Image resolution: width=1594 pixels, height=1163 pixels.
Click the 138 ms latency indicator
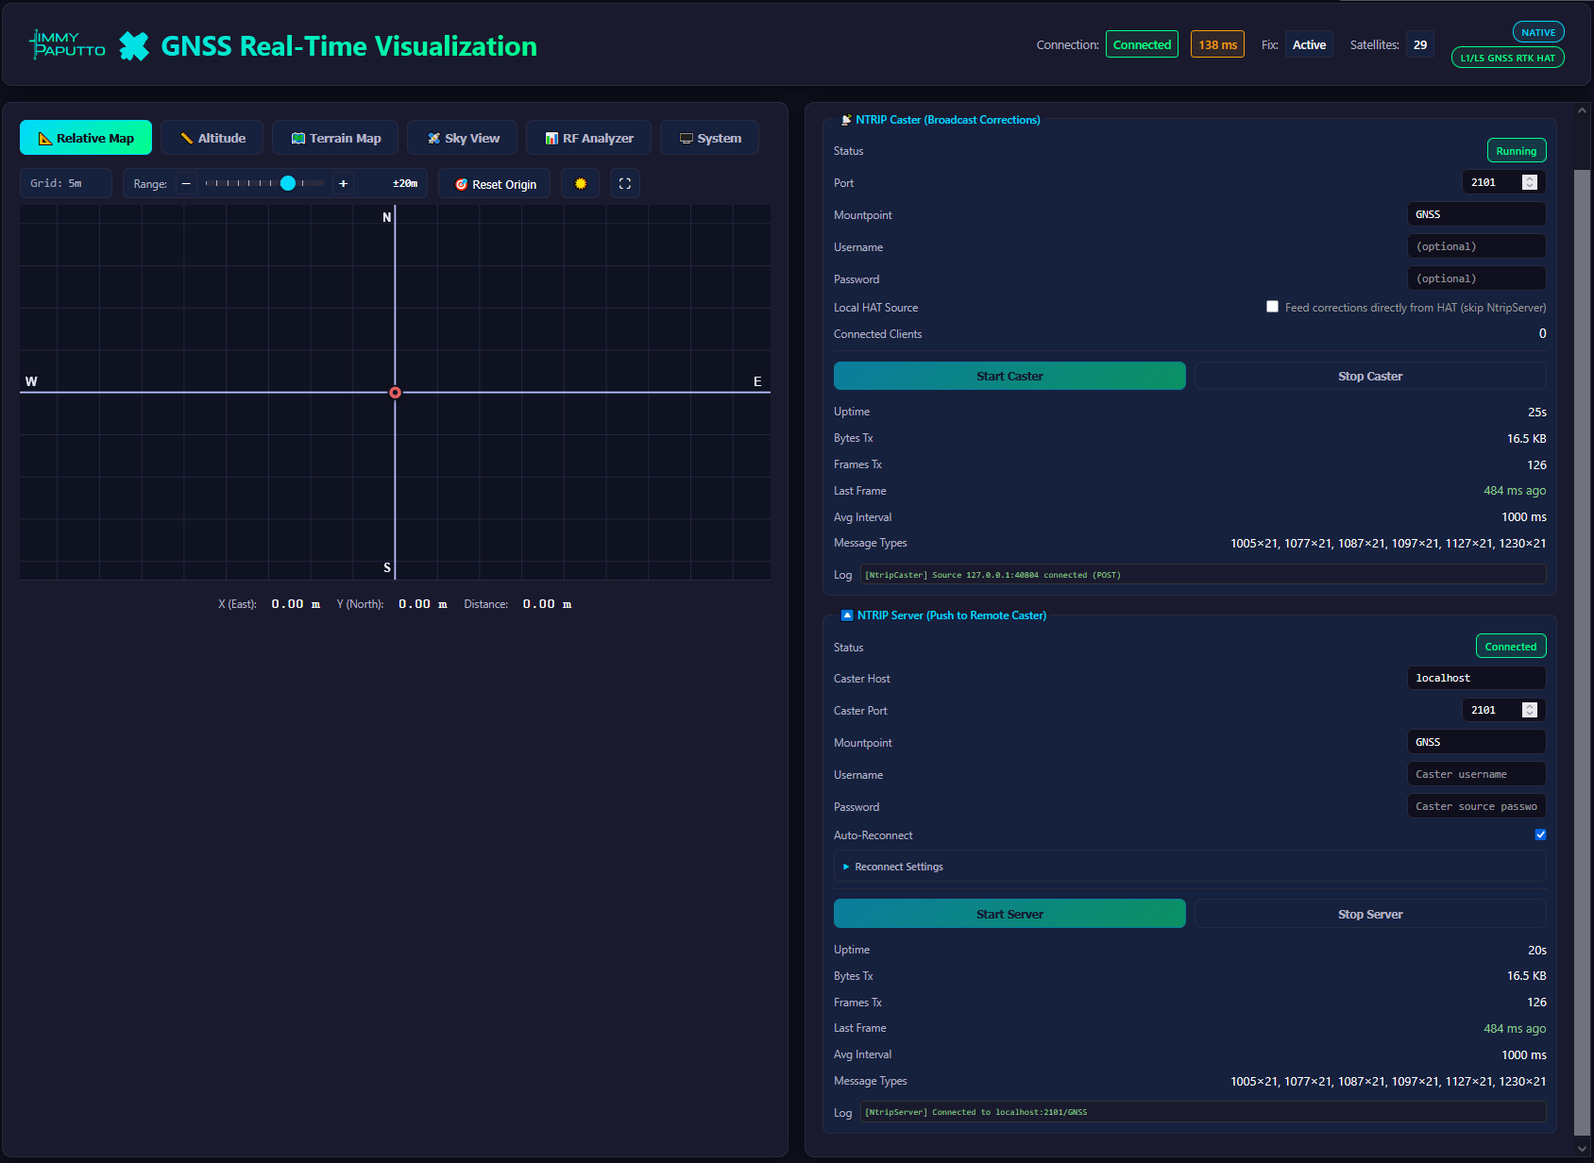pyautogui.click(x=1217, y=44)
